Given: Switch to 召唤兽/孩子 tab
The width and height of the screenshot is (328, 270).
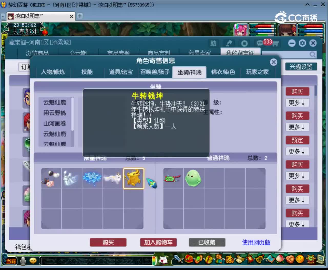Looking at the screenshot, I should click(155, 72).
